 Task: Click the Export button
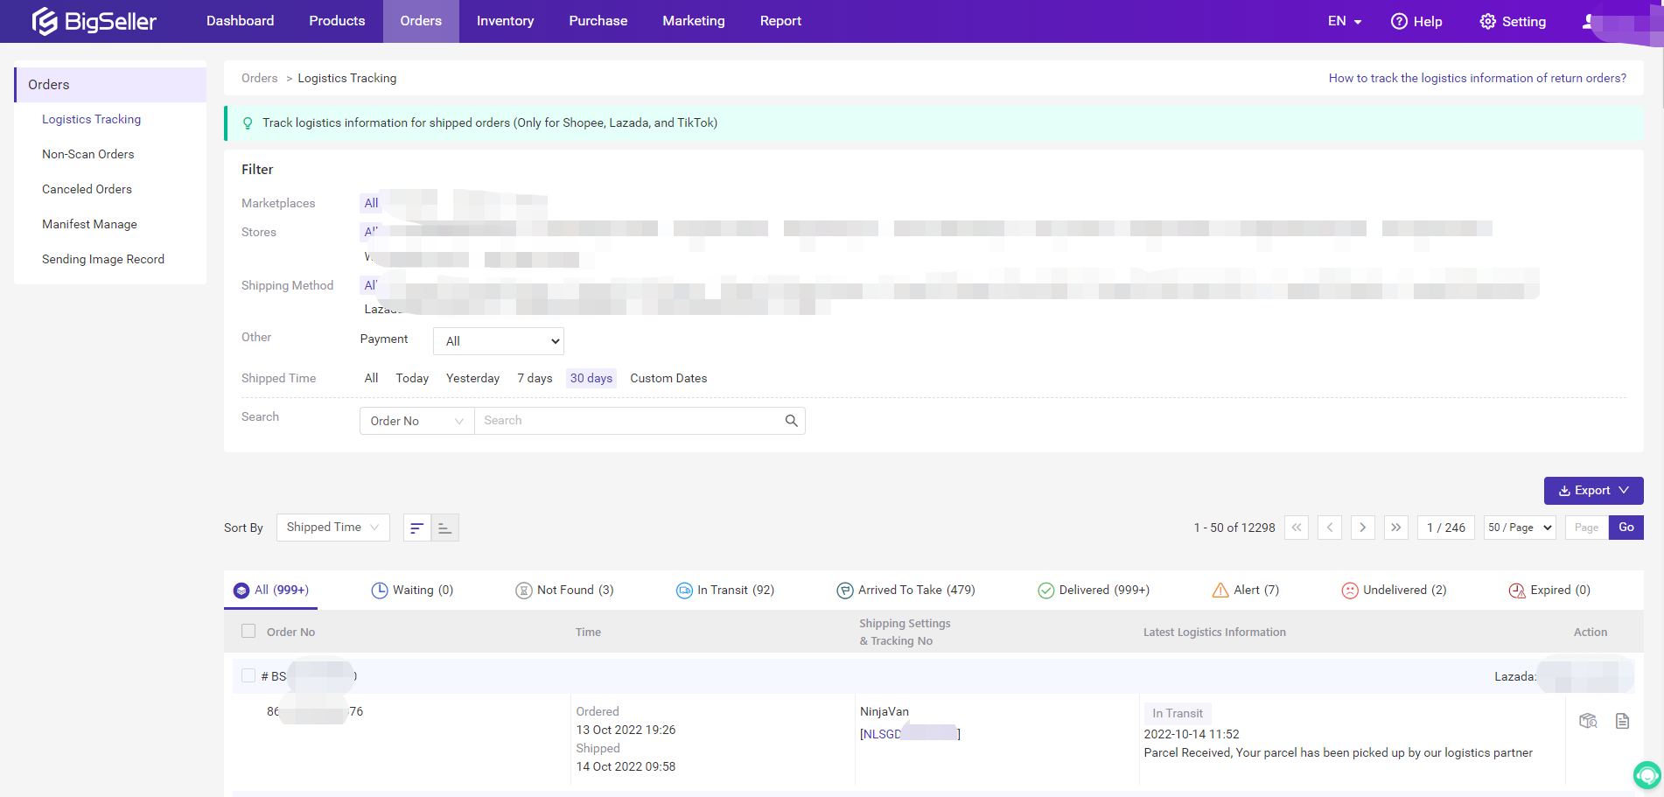pos(1593,491)
